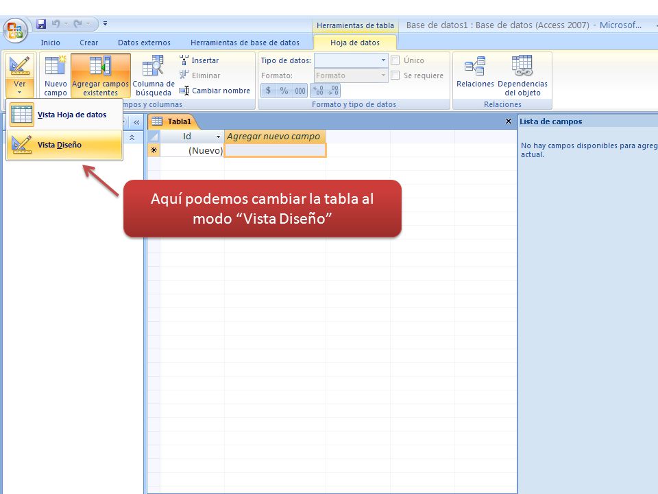Open the Formato combo box
This screenshot has height=494, width=658.
pos(351,75)
